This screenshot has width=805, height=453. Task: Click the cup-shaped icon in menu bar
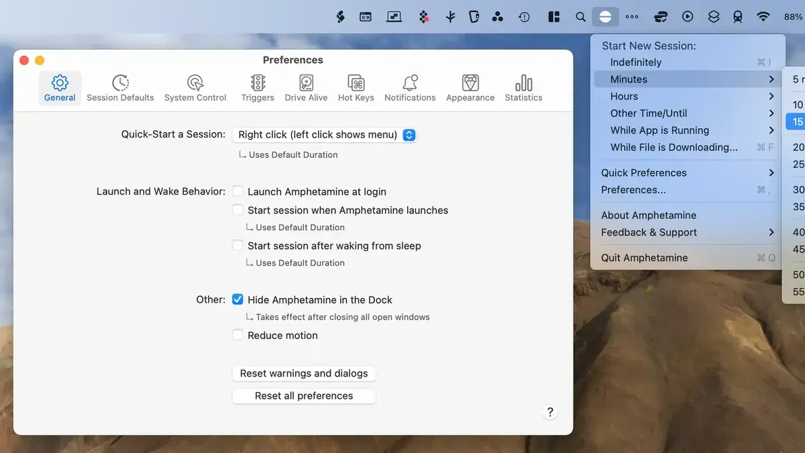pyautogui.click(x=474, y=17)
